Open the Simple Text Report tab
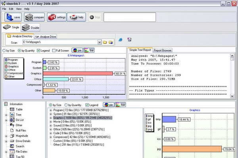Image resolution: width=238 pixels, height=158 pixels. pos(140,50)
